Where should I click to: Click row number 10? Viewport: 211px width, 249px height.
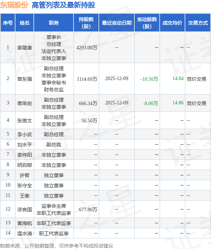click(x=8, y=185)
